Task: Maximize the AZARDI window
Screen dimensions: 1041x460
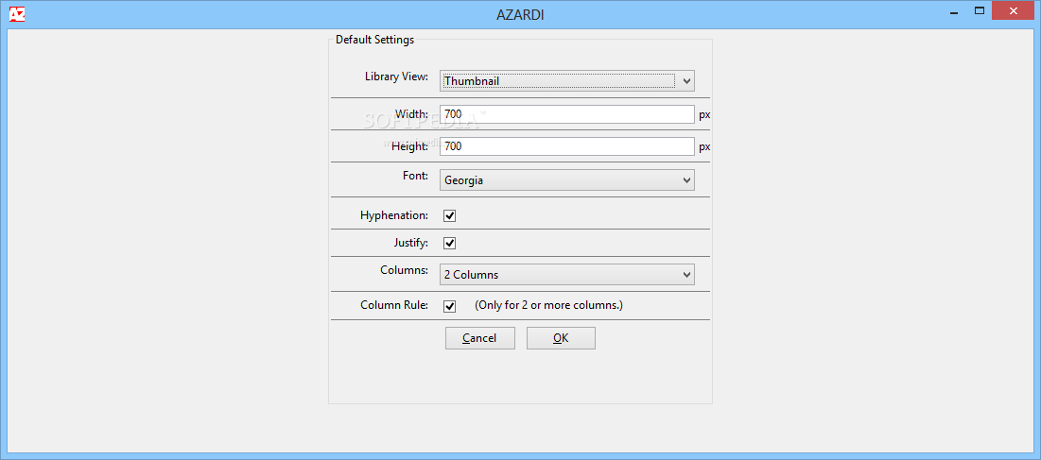Action: pyautogui.click(x=979, y=10)
